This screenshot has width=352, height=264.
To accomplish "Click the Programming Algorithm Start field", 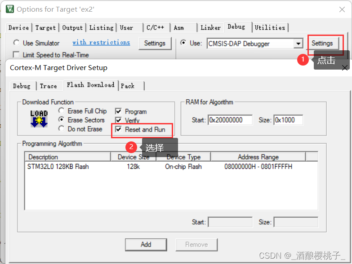I will tap(230, 222).
